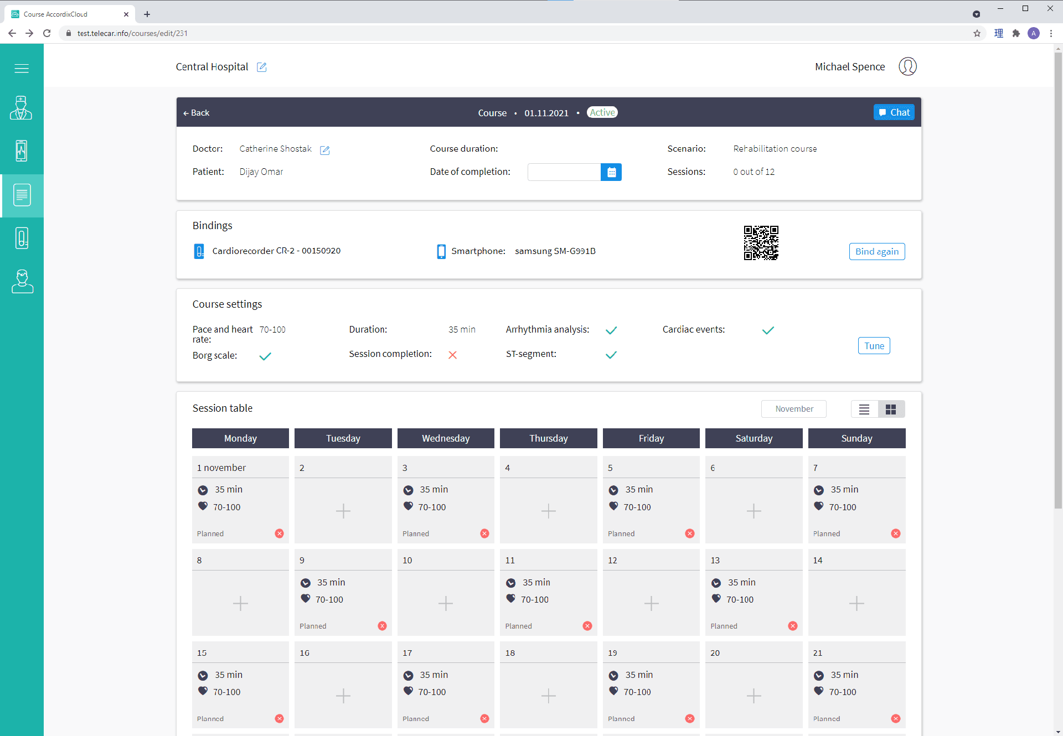1063x736 pixels.
Task: Click the Rehabilitation course scenario text
Action: 775,149
